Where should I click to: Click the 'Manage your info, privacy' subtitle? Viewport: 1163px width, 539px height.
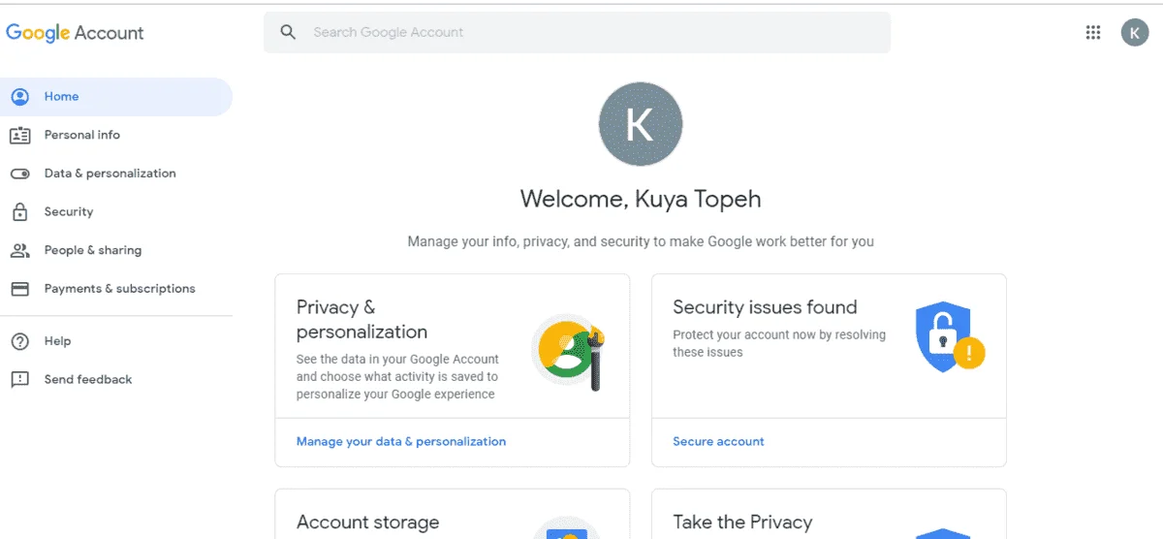tap(641, 241)
